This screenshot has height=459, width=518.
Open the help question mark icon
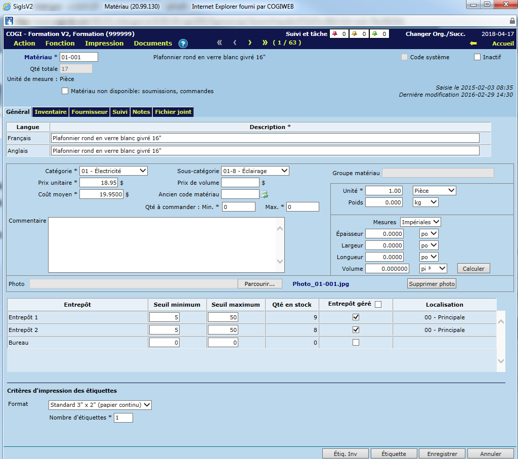pos(183,44)
